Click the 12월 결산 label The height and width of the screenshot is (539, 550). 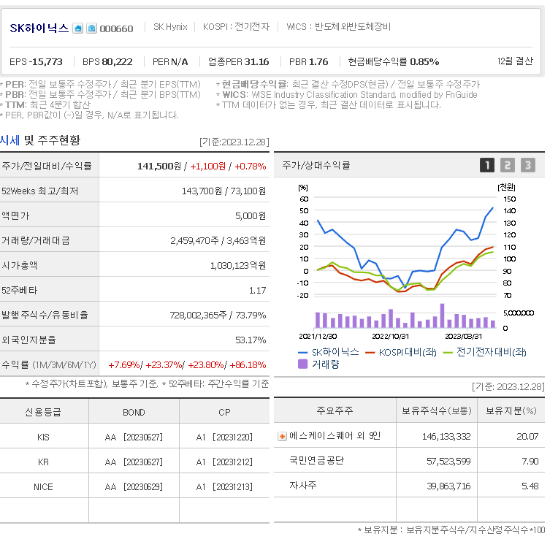[515, 61]
